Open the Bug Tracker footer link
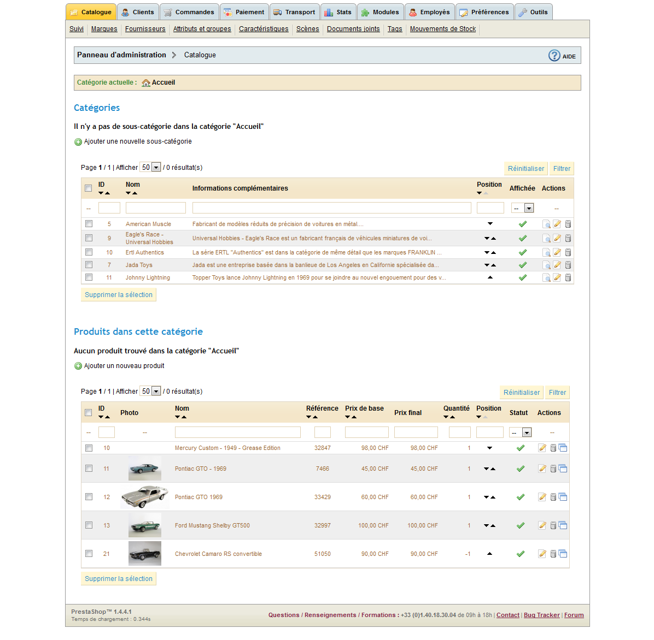The height and width of the screenshot is (640, 654). click(x=541, y=615)
